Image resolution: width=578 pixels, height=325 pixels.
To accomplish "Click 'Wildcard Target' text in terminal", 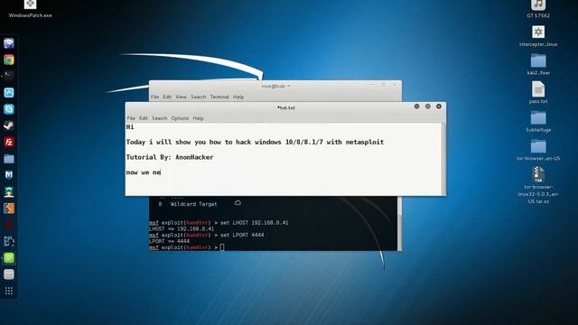I will (x=193, y=204).
